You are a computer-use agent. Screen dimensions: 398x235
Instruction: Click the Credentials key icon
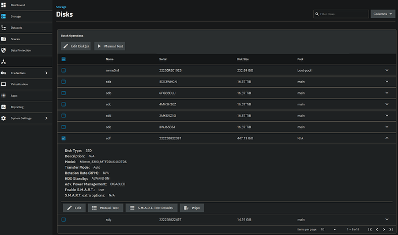click(x=3, y=73)
